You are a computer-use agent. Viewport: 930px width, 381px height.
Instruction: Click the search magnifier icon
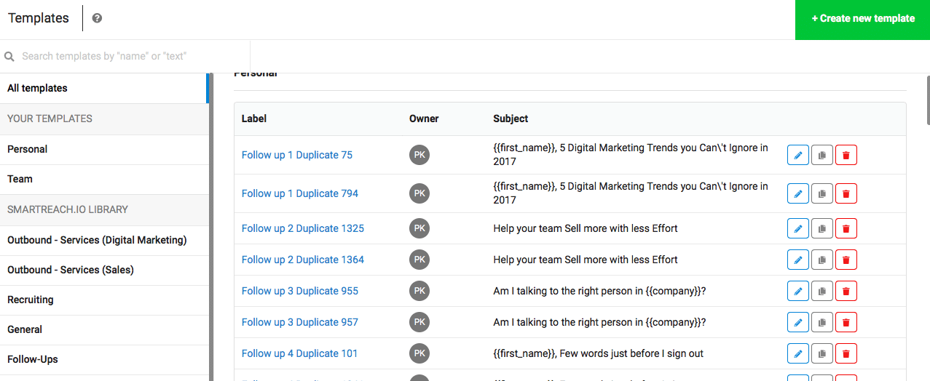[9, 56]
